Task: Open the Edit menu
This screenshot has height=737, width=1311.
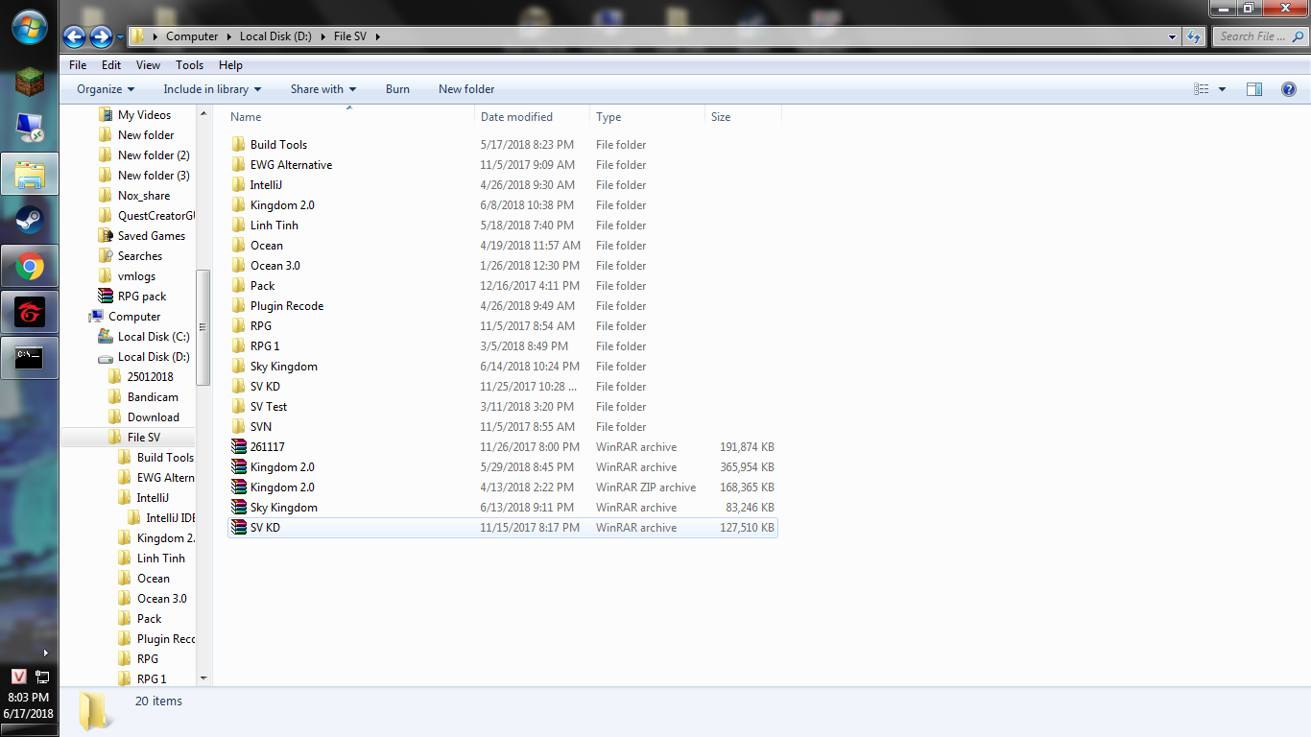Action: (x=111, y=65)
